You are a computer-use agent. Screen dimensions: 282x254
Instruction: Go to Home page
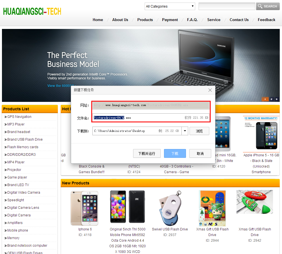point(98,20)
